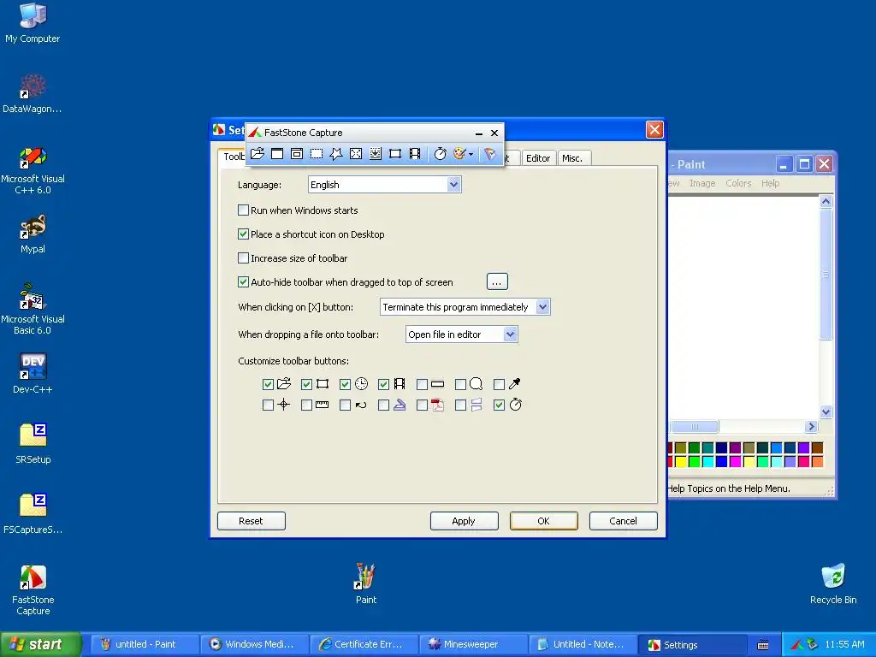Start Screen Recorder filmstrip icon in toolbar

pyautogui.click(x=415, y=154)
